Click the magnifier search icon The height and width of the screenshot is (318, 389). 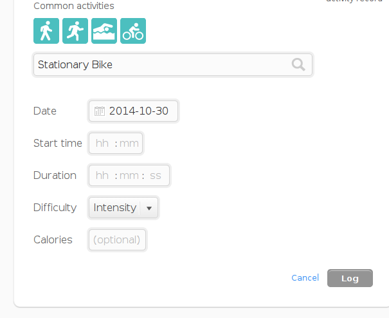[298, 64]
